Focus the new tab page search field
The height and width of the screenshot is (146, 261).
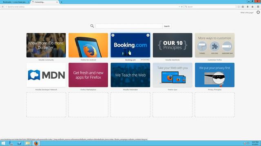coord(129,26)
